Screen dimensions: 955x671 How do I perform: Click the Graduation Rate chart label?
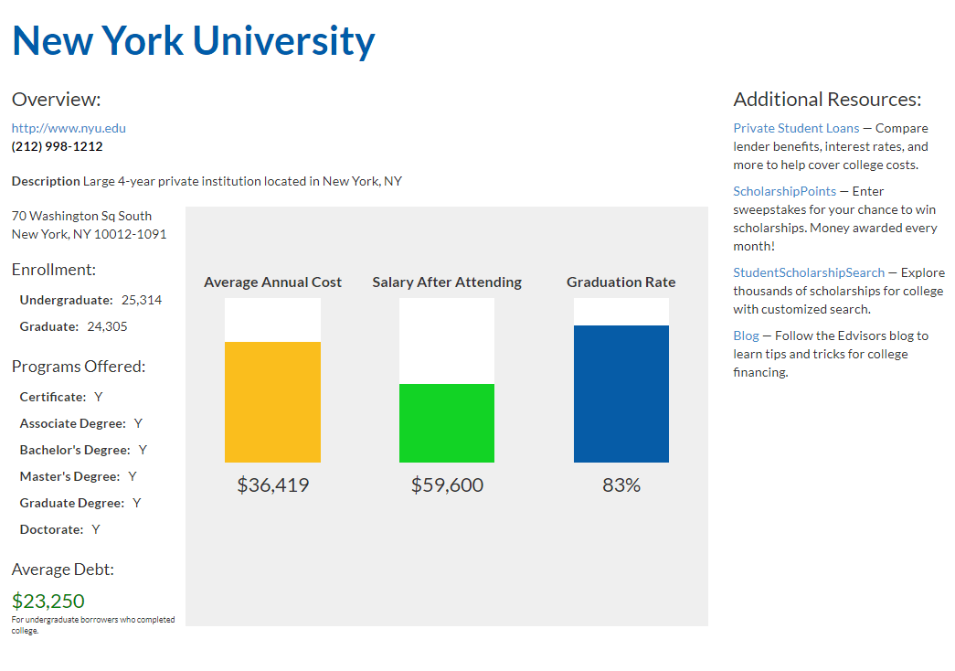[x=621, y=282]
